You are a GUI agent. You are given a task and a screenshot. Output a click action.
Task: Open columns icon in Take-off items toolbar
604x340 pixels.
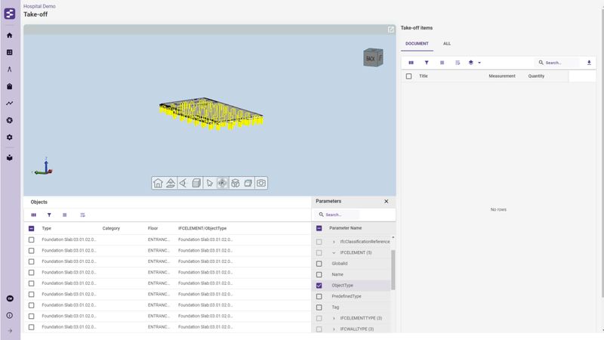(x=411, y=63)
